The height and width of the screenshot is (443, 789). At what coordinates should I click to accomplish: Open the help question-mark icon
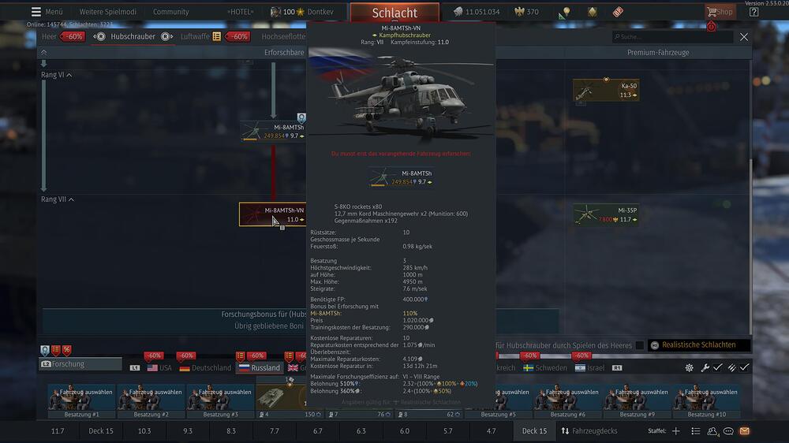(x=753, y=12)
